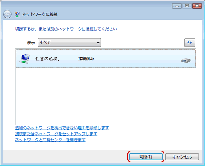The height and width of the screenshot is (166, 205).
Task: Open 追加のネットワークを検出できない理由を診断します link
Action: click(x=62, y=128)
